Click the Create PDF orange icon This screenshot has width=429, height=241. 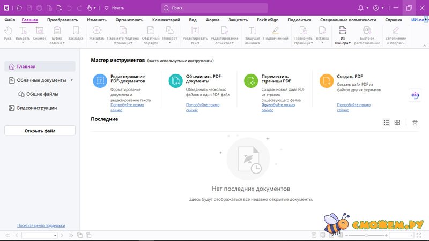pyautogui.click(x=327, y=81)
